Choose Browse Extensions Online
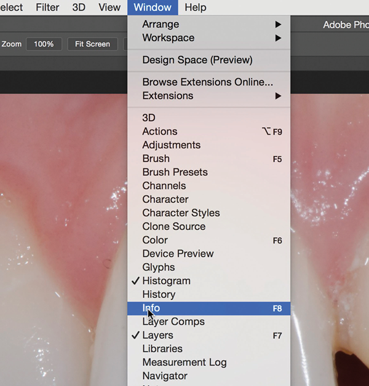 pyautogui.click(x=207, y=82)
